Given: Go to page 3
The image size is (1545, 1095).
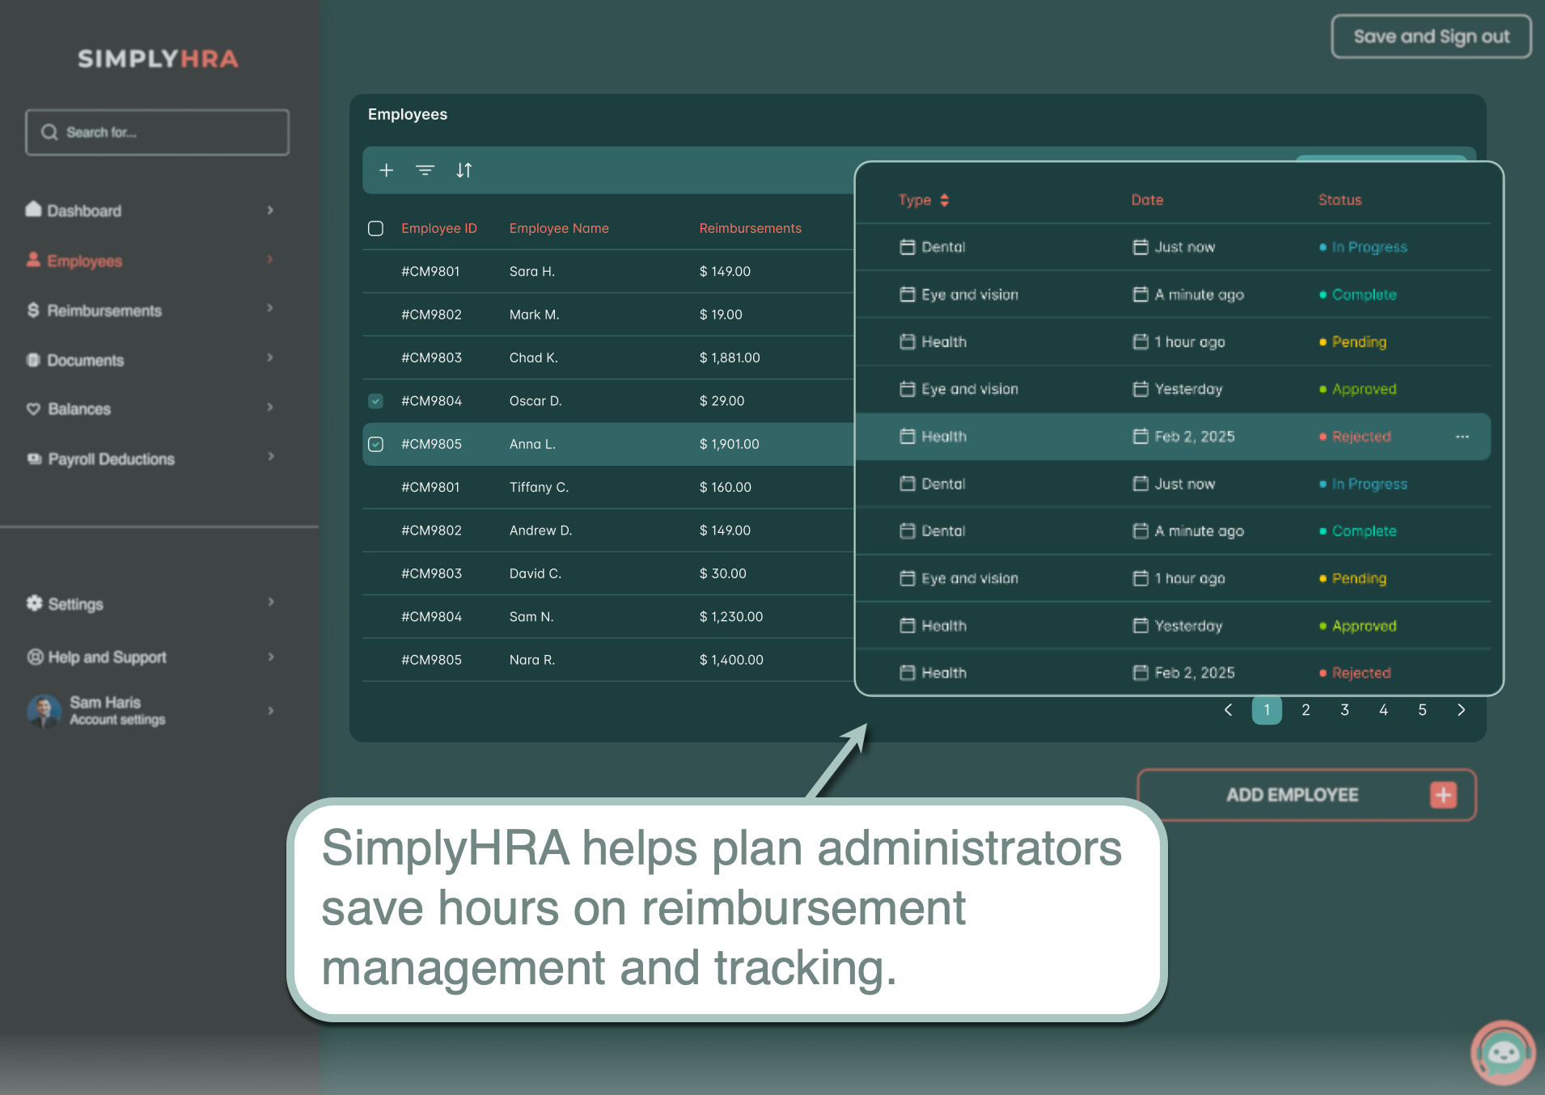Looking at the screenshot, I should [1344, 710].
